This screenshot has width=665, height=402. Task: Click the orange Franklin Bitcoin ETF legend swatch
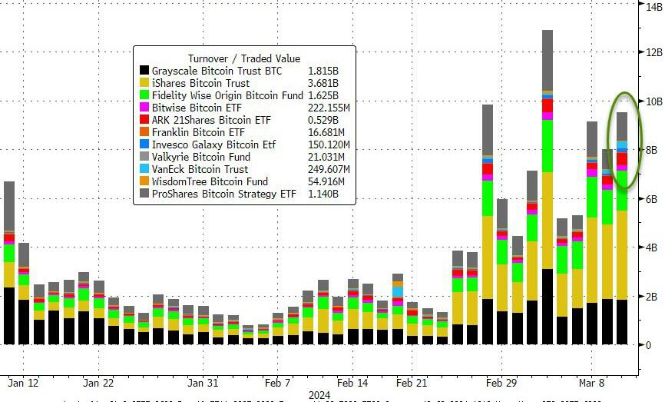pyautogui.click(x=144, y=132)
